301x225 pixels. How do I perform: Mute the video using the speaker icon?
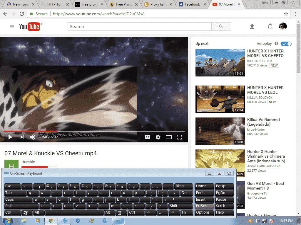32,137
